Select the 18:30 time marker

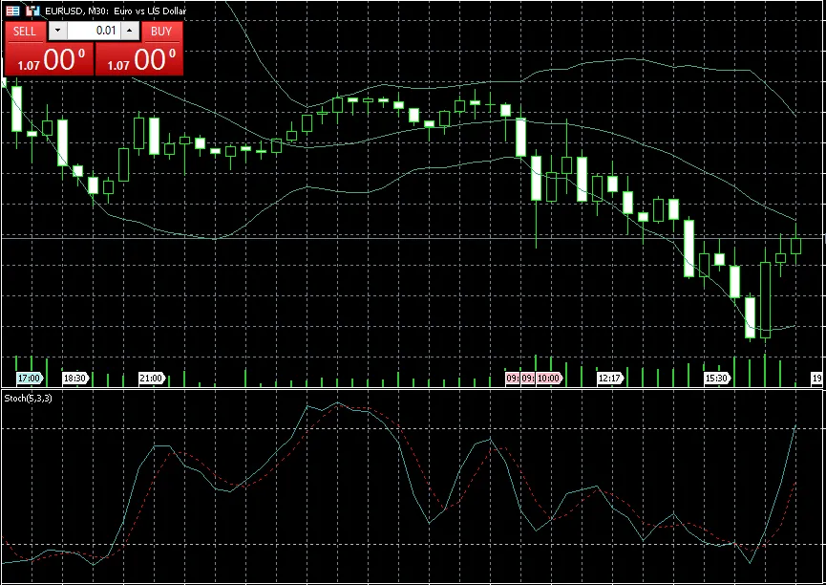coord(75,379)
